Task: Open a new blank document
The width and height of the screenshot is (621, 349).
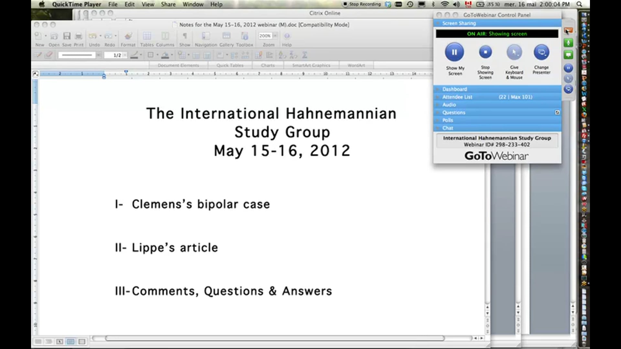Action: [x=39, y=36]
